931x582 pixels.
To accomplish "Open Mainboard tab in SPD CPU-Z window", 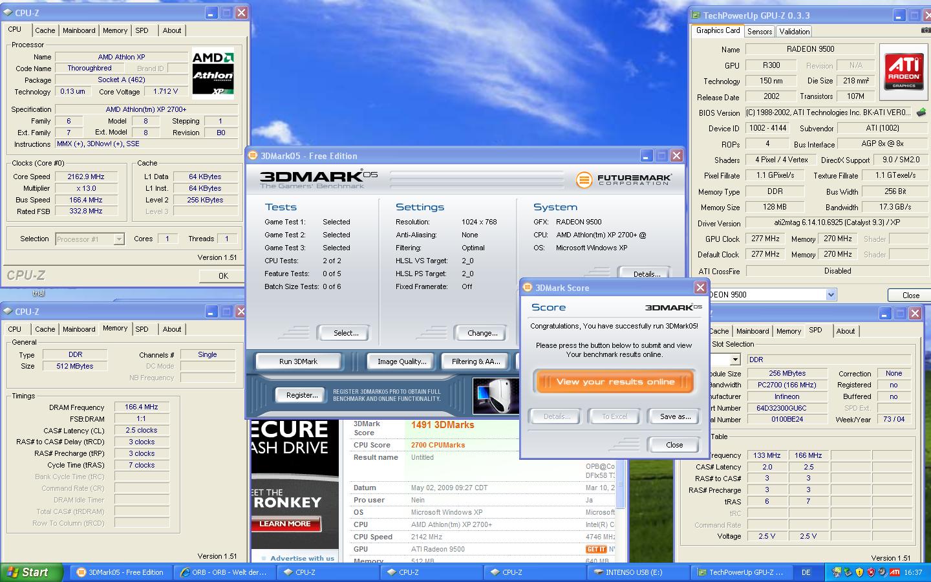I will [753, 331].
